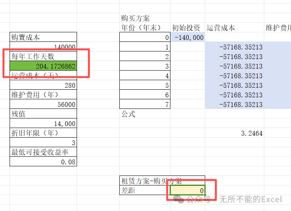Grab the fill handle of the selected 0 cell
The image size is (291, 211).
(x=205, y=195)
